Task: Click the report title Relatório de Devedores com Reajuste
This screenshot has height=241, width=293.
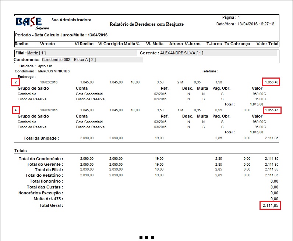Action: pyautogui.click(x=146, y=24)
